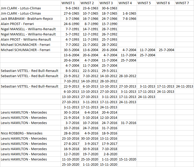
Task: Click 24-11-2013 in the WINST 5 column
Action: (146, 97)
